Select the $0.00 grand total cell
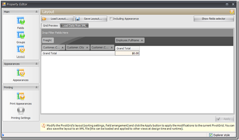 (x=127, y=53)
